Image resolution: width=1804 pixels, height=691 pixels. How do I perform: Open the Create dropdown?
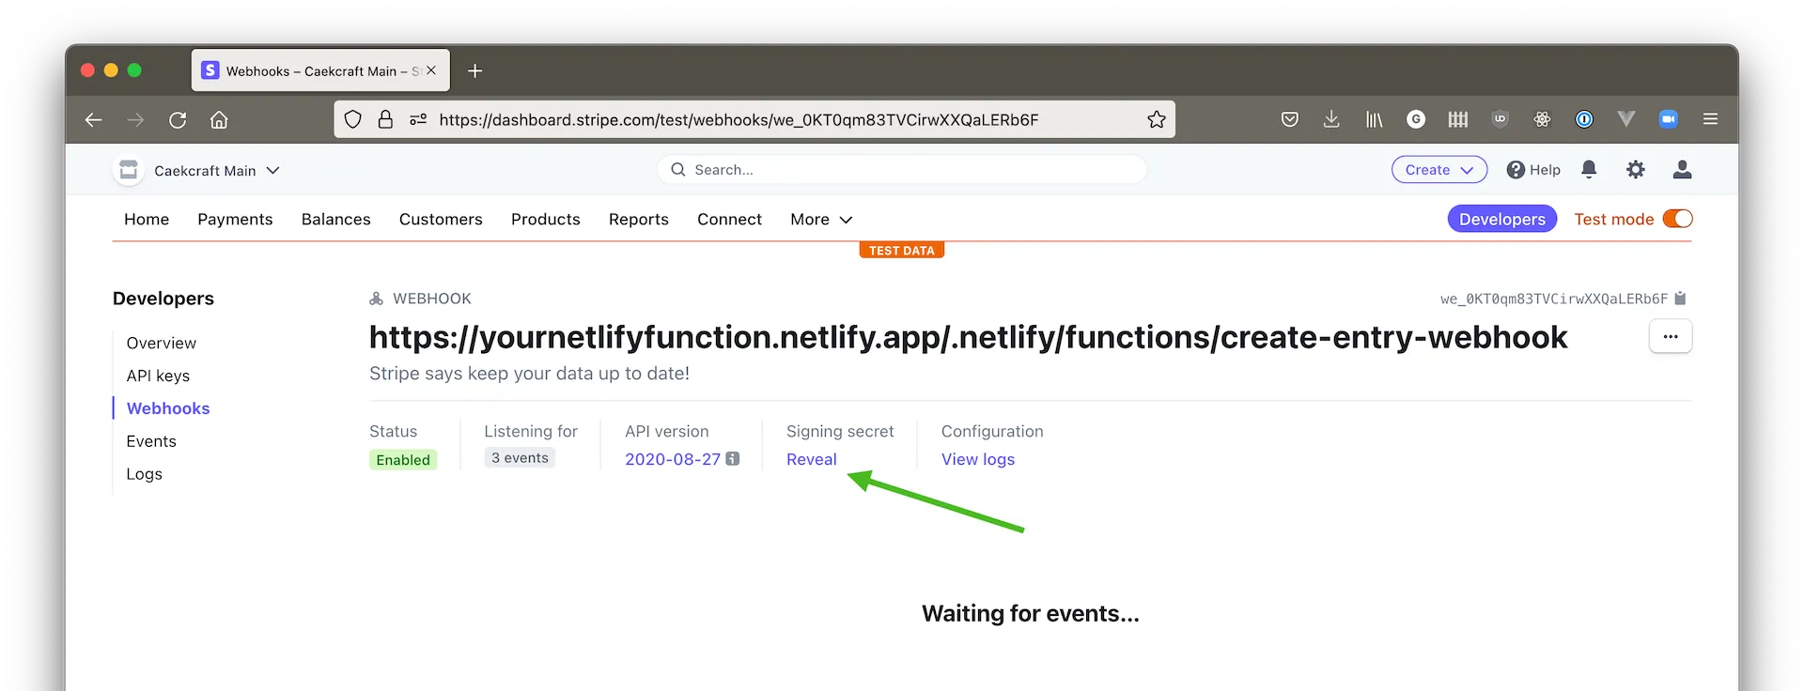point(1439,170)
